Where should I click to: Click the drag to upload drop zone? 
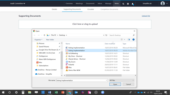85,24
